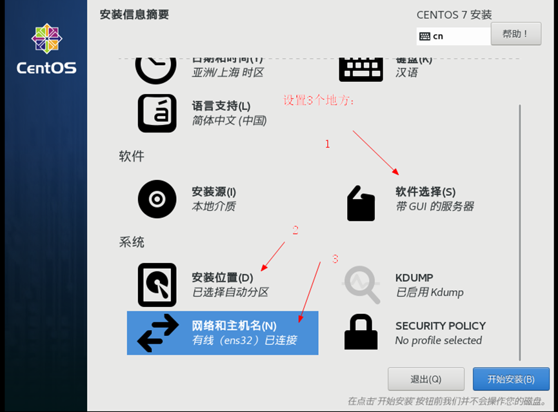
Task: Click the padlock icon for Security Policy
Action: point(361,331)
